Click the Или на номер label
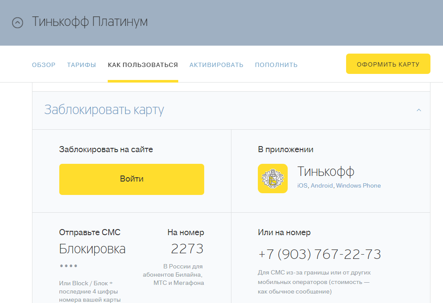Image resolution: width=443 pixels, height=303 pixels. pos(284,233)
